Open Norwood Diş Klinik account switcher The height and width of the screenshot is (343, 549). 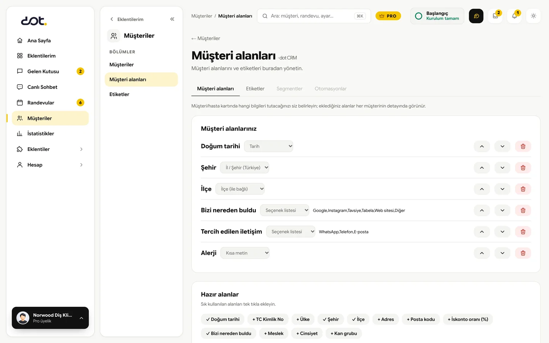50,318
